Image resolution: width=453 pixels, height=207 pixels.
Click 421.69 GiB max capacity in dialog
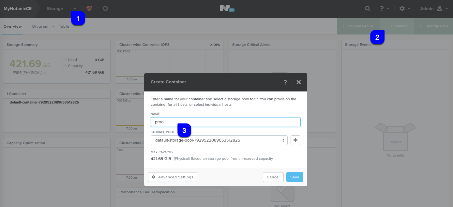pyautogui.click(x=161, y=159)
